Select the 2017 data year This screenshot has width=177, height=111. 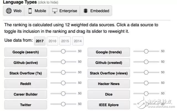pos(40,41)
